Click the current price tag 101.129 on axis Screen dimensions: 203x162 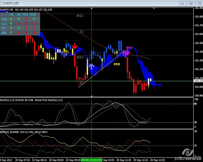(x=198, y=81)
